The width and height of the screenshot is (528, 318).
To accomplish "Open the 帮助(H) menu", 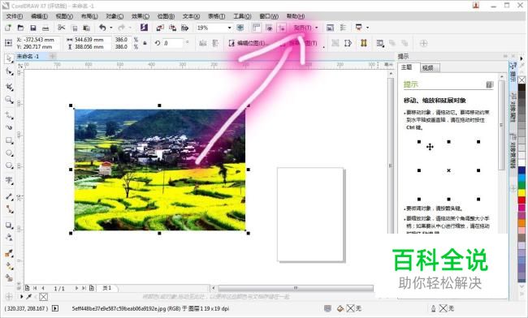I will (x=296, y=16).
